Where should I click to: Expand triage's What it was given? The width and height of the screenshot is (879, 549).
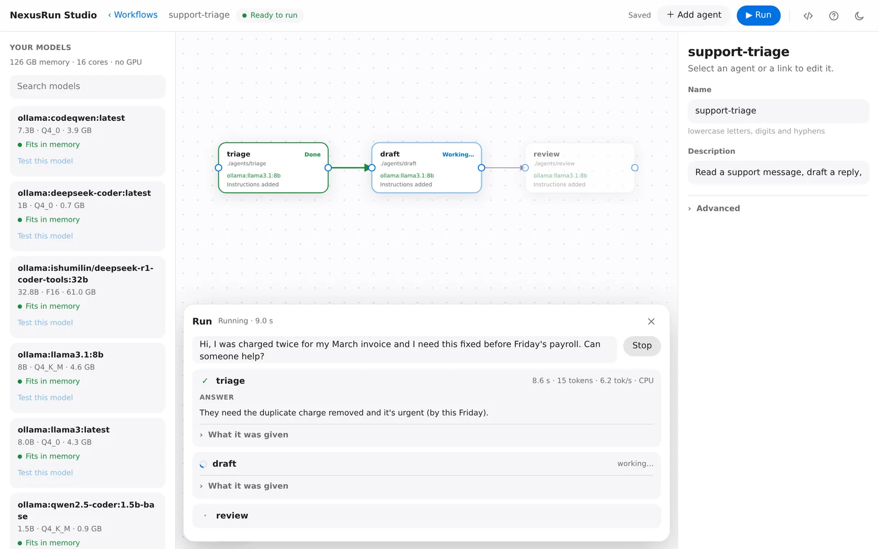click(x=244, y=435)
